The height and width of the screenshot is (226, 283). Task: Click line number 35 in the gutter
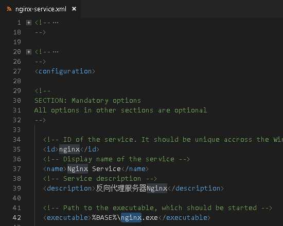pyautogui.click(x=17, y=149)
